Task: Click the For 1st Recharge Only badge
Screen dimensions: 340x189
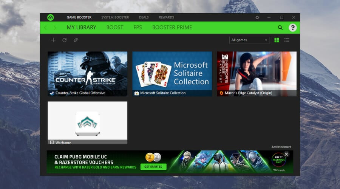Action: pos(279,160)
